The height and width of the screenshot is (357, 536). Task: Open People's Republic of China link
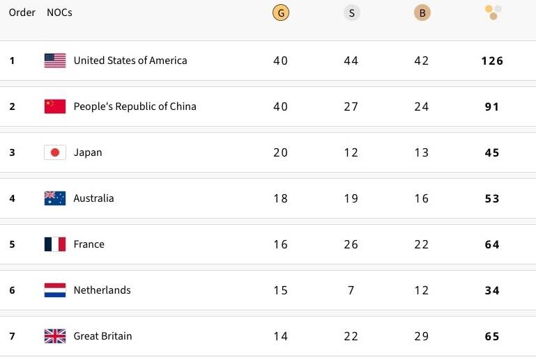pyautogui.click(x=135, y=106)
